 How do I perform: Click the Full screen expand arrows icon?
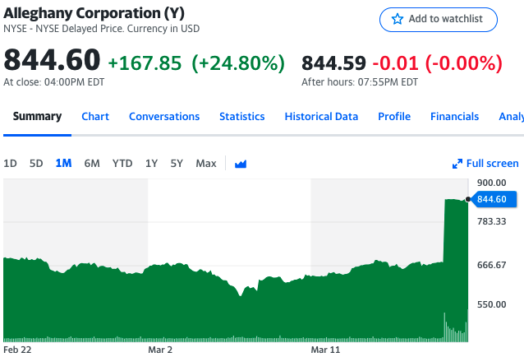click(x=457, y=164)
